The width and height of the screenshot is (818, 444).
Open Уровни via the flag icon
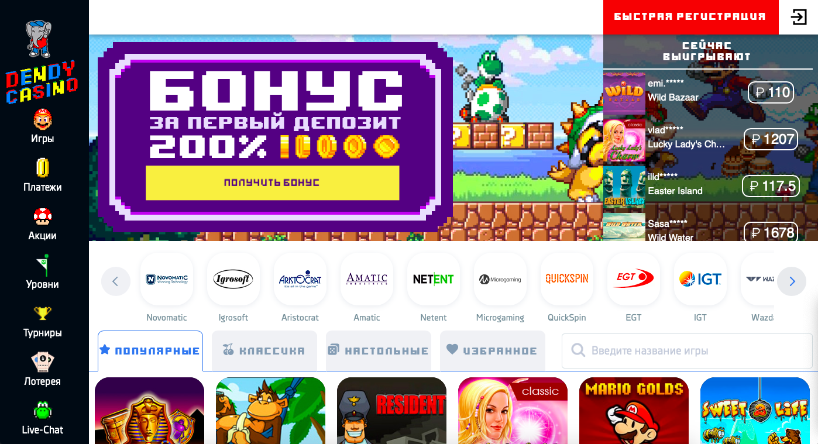[43, 271]
